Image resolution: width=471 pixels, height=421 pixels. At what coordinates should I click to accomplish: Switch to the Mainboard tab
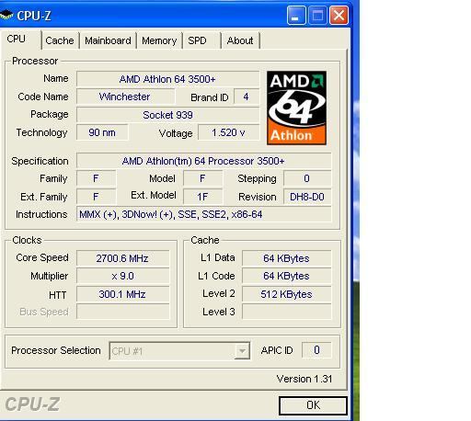tap(108, 40)
